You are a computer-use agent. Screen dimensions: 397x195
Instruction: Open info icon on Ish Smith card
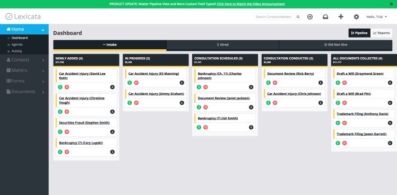point(251,127)
